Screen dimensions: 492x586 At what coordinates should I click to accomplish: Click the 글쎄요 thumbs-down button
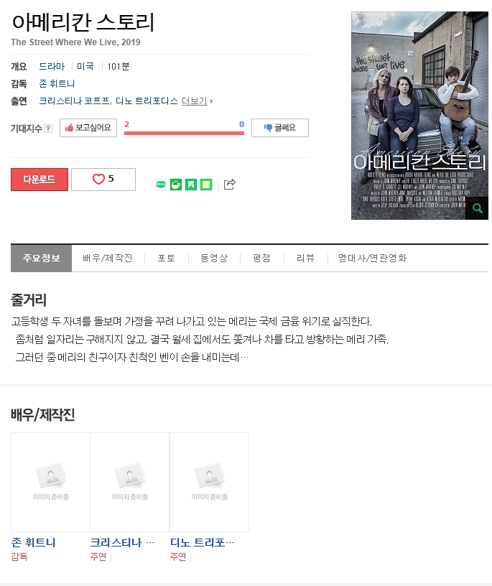[280, 128]
